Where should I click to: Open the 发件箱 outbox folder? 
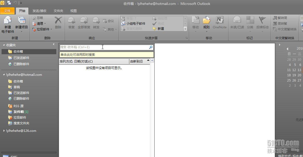point(19,112)
